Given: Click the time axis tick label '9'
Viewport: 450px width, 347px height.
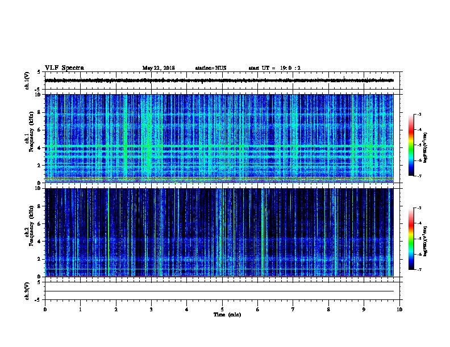Looking at the screenshot, I should pyautogui.click(x=364, y=310).
